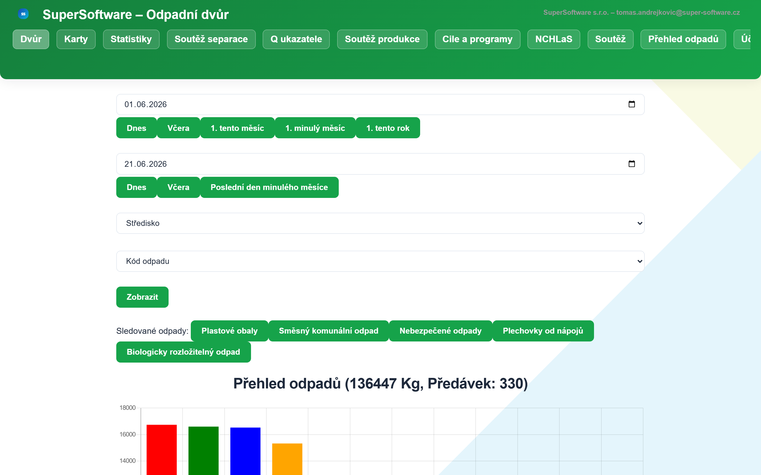Image resolution: width=761 pixels, height=475 pixels.
Task: Click Poslední den minulého měsíce button
Action: pyautogui.click(x=269, y=187)
